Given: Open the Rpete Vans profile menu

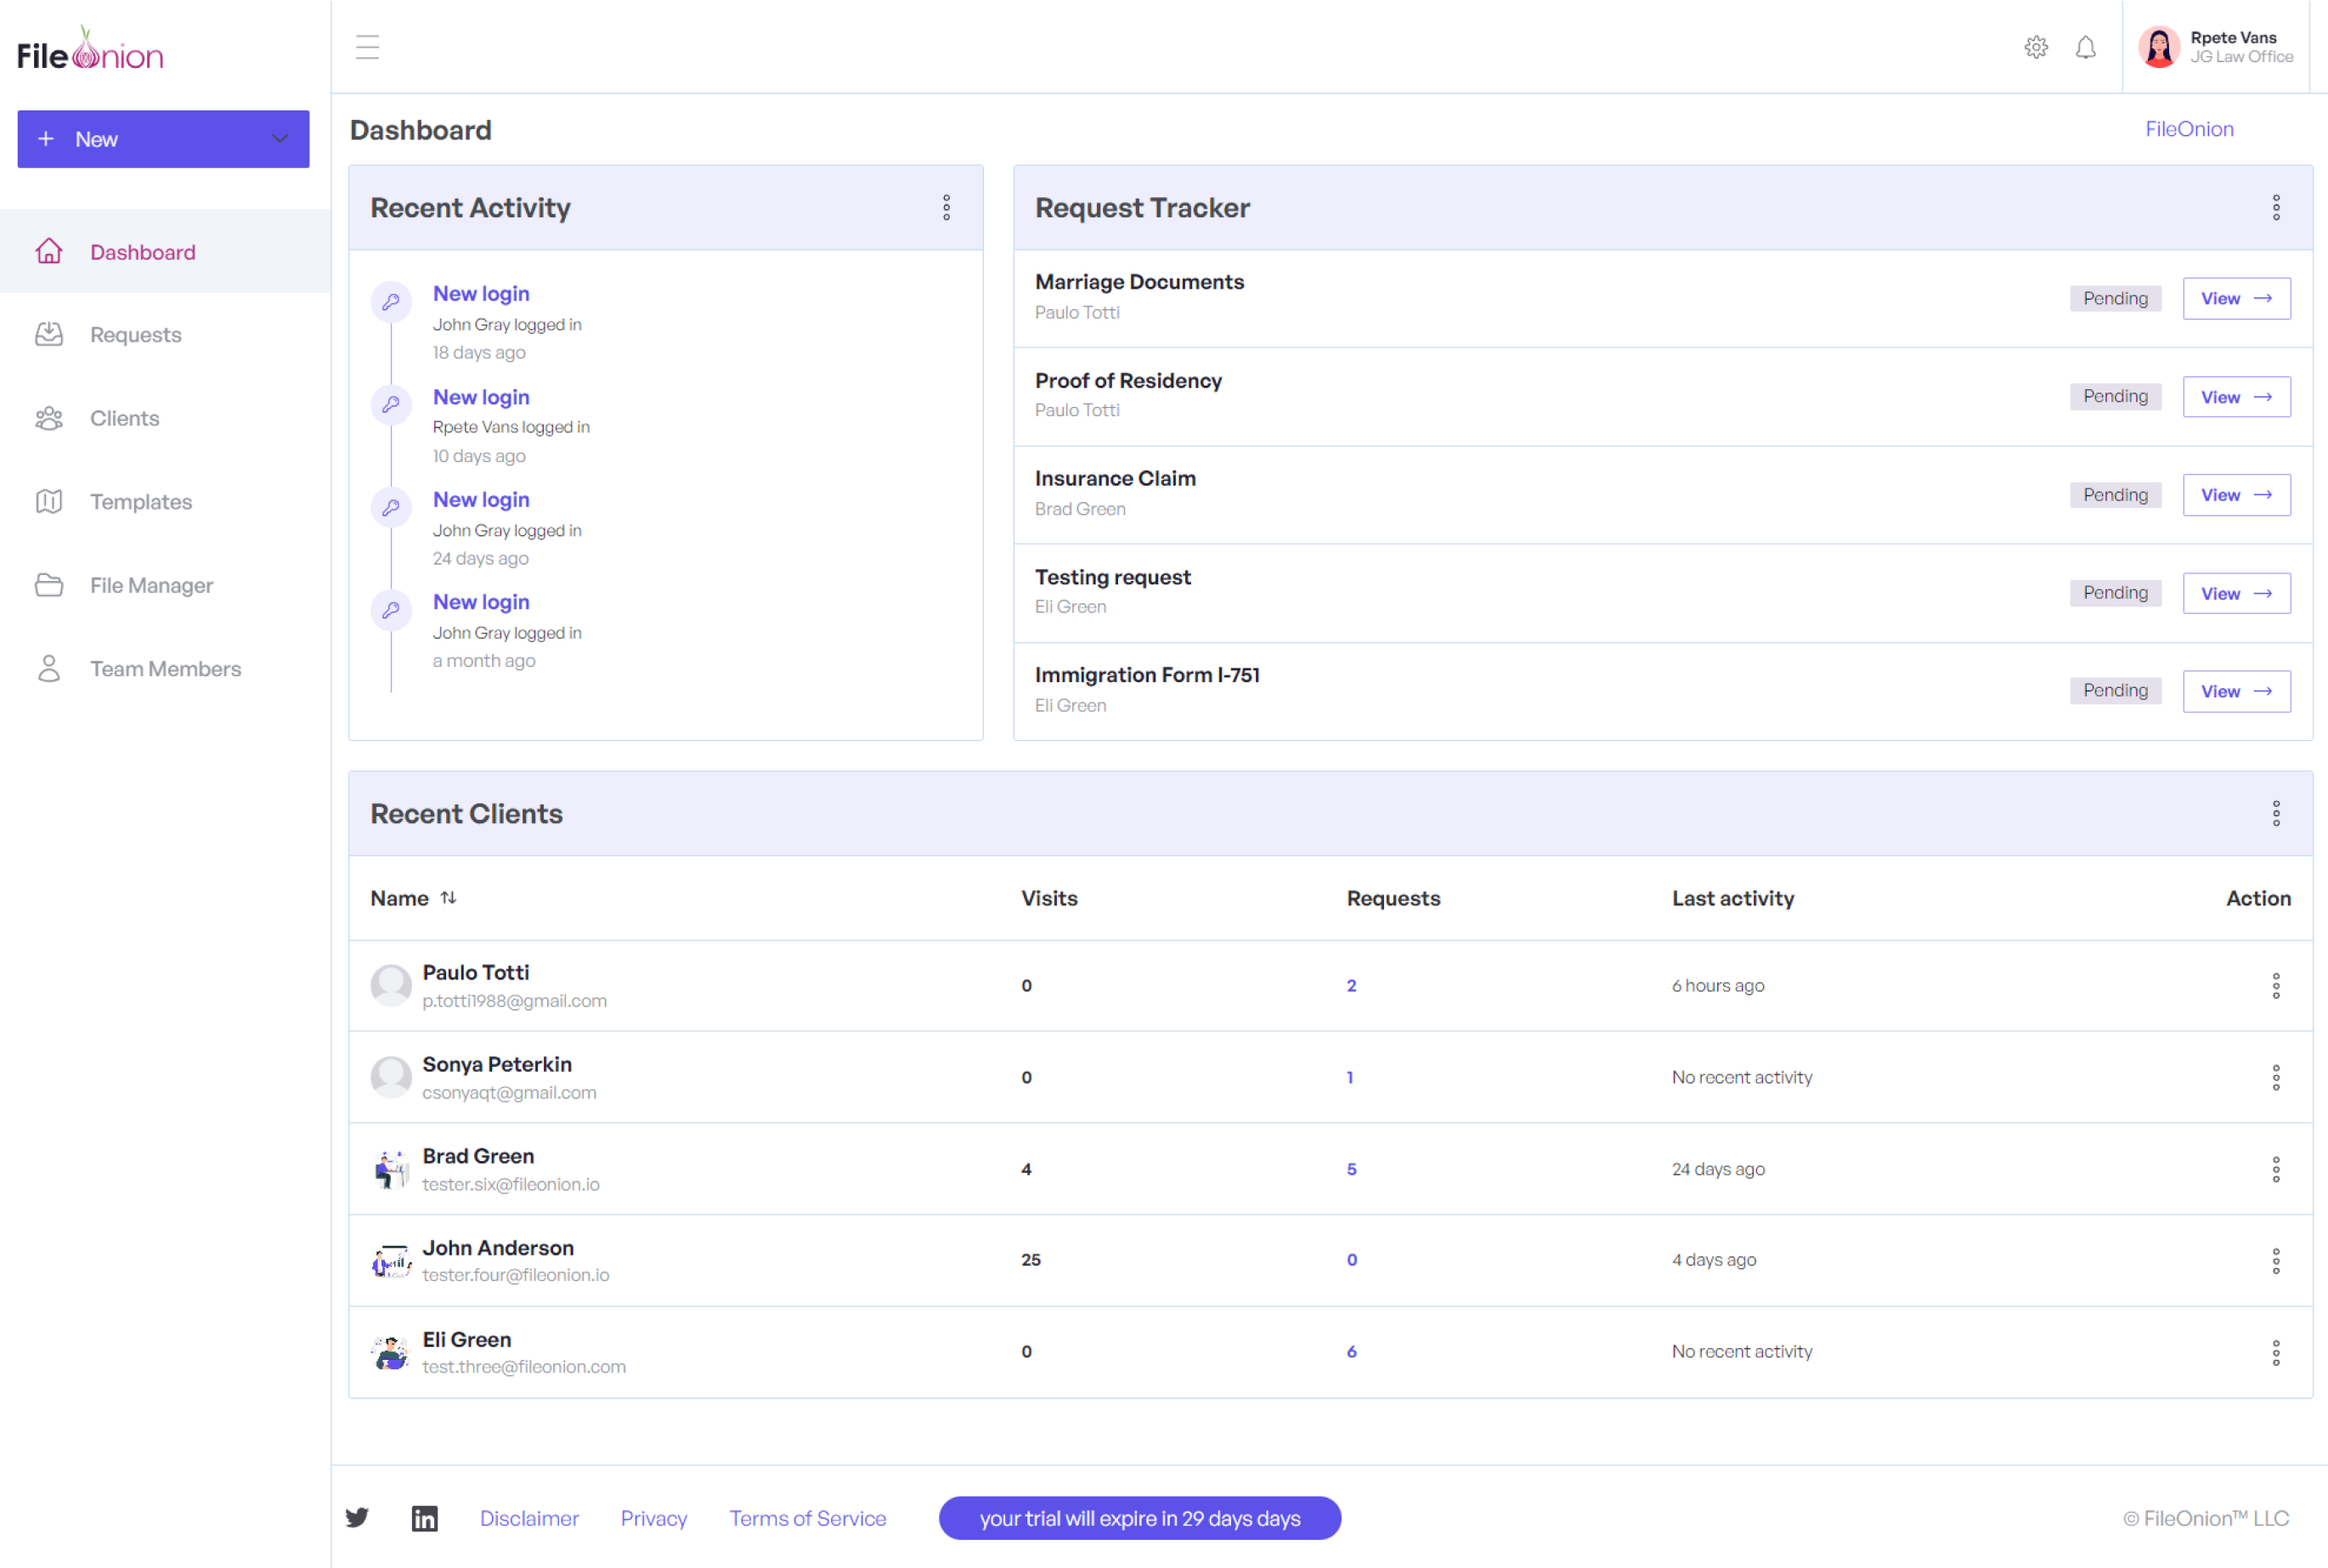Looking at the screenshot, I should [x=2215, y=47].
